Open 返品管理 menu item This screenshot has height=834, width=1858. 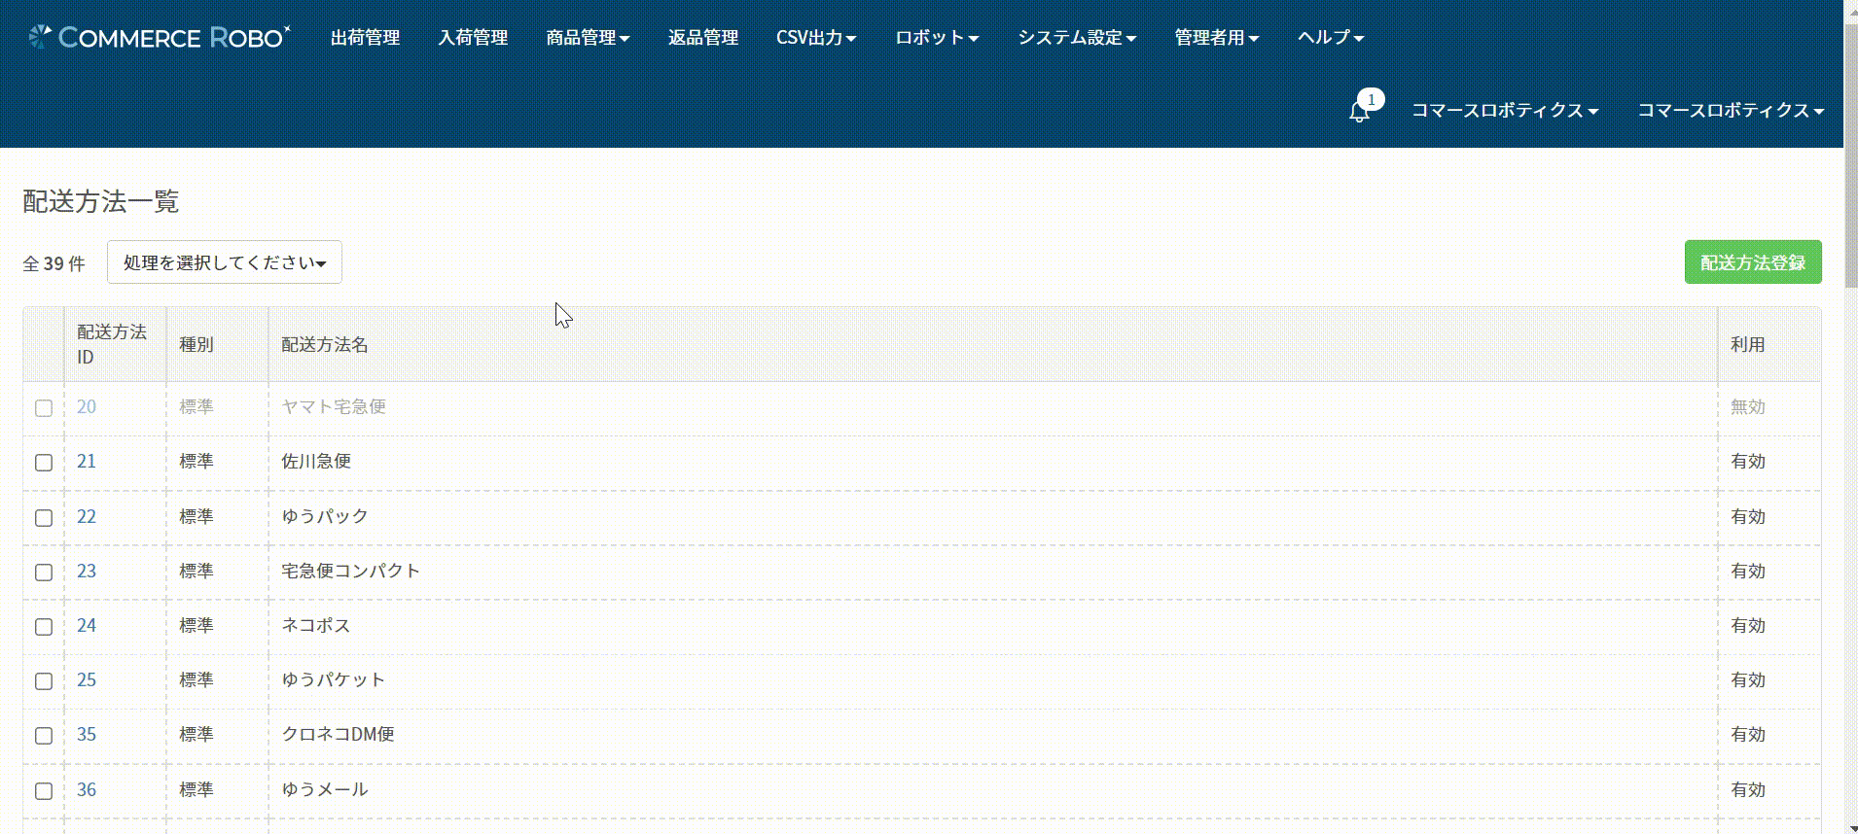[x=703, y=37]
